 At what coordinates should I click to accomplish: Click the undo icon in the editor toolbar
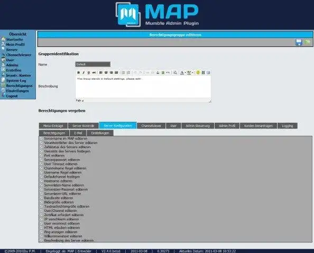[x=135, y=73]
